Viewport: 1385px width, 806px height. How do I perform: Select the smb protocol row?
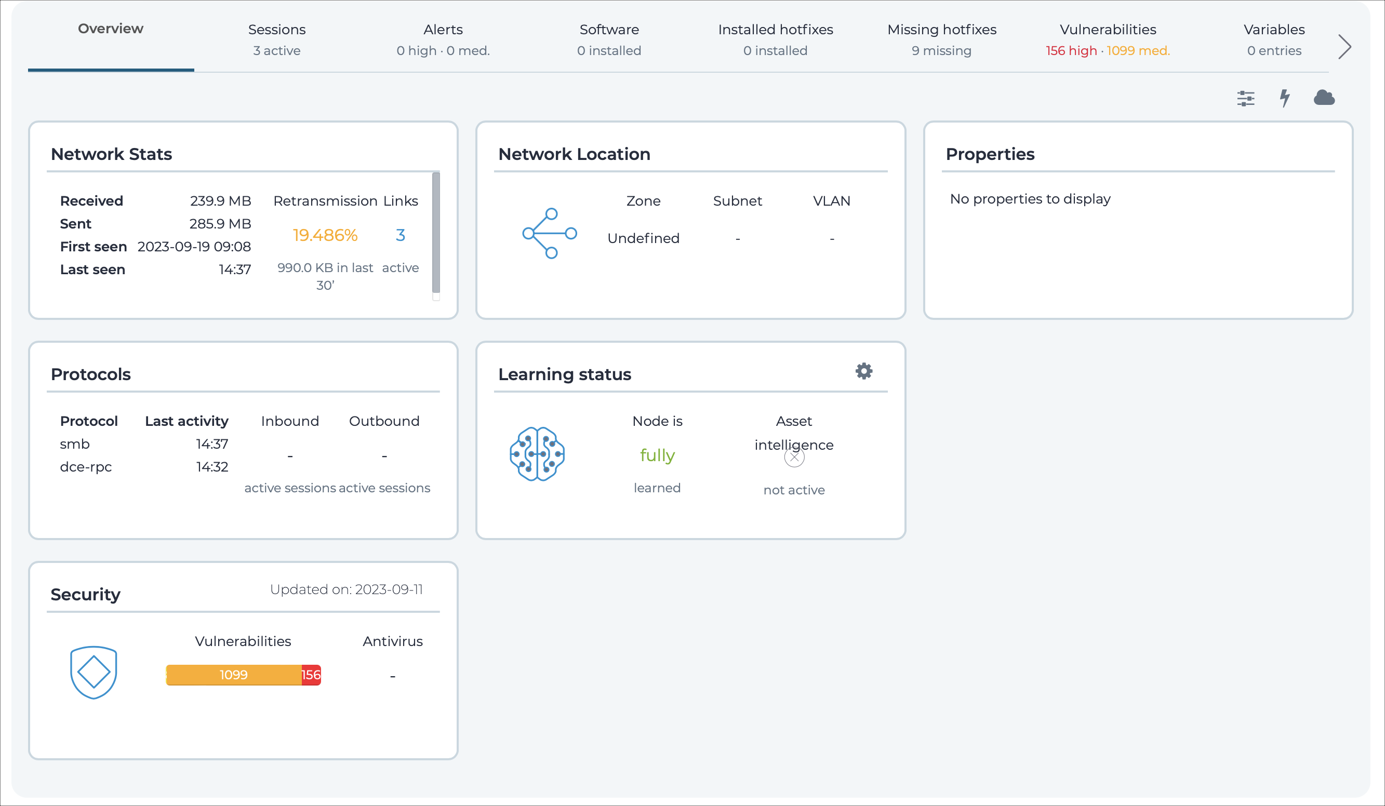click(144, 444)
